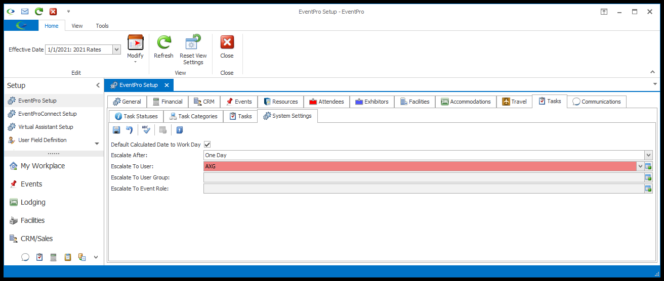Viewport: 664px width, 281px height.
Task: Click Reset View Settings in the ribbon
Action: click(x=193, y=50)
